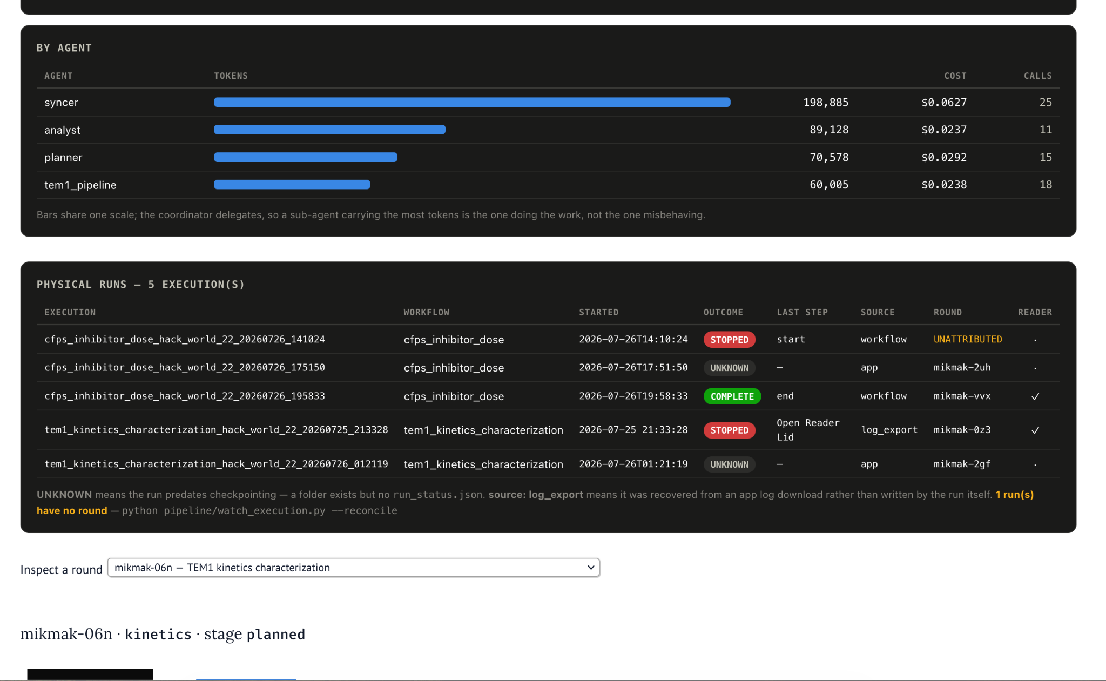
Task: Select execution tem1_kinetics_characterization_hack_world_22_20260725_213328
Action: pyautogui.click(x=216, y=430)
